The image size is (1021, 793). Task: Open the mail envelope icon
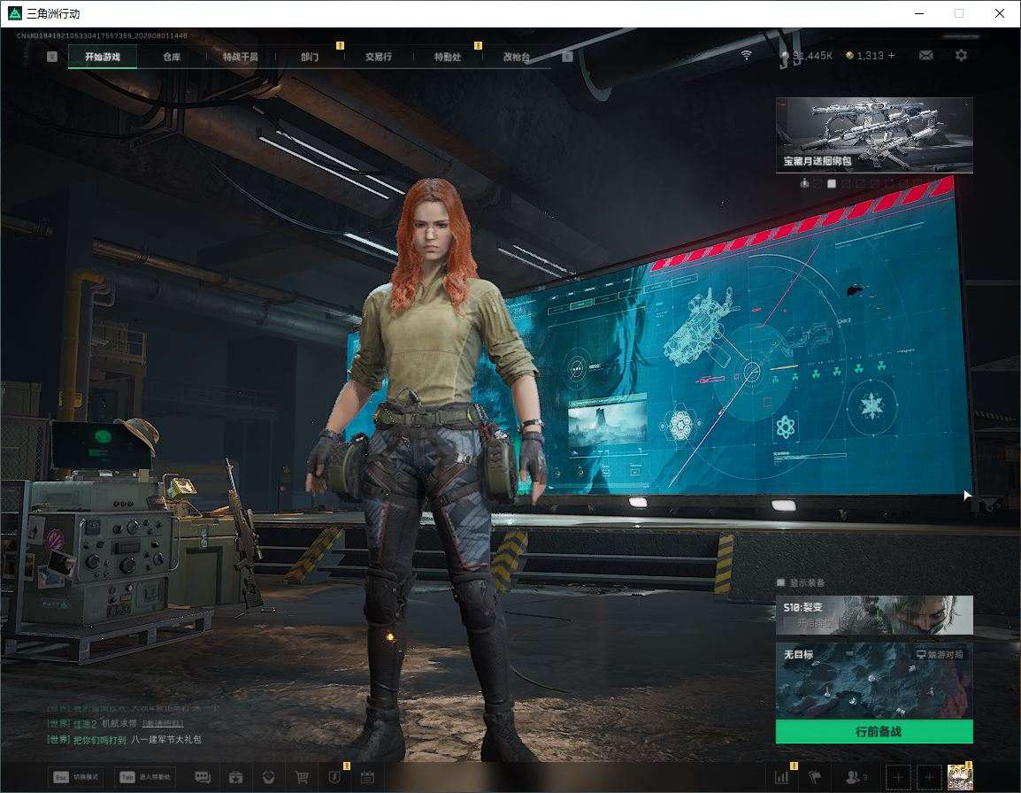click(926, 56)
